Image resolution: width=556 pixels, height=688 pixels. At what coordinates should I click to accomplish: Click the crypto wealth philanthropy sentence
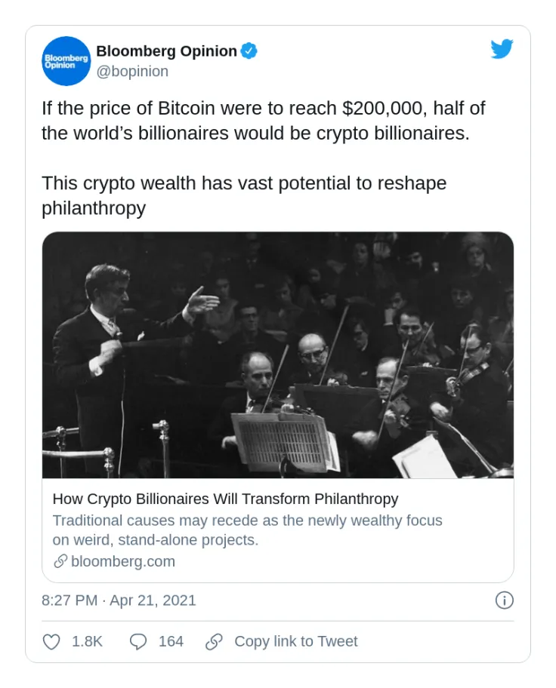coord(244,195)
